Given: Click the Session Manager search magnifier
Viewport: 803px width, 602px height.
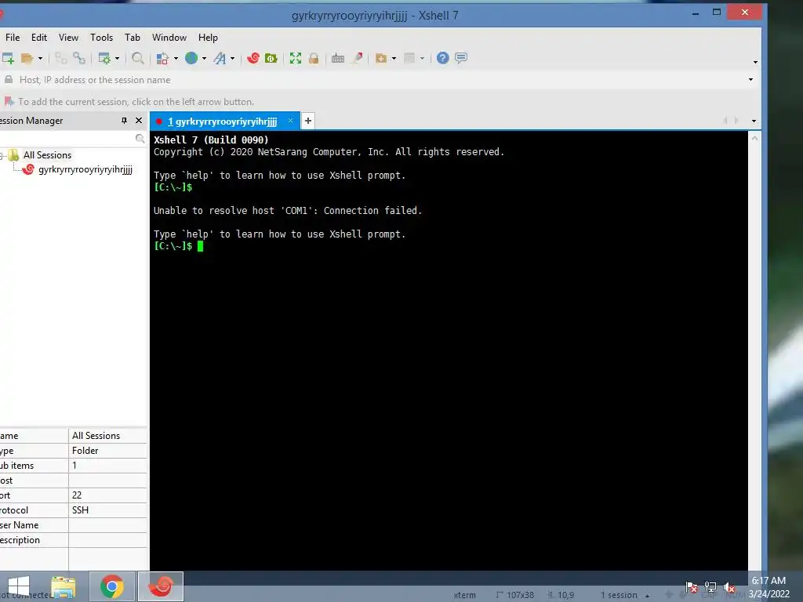Looking at the screenshot, I should coord(140,139).
